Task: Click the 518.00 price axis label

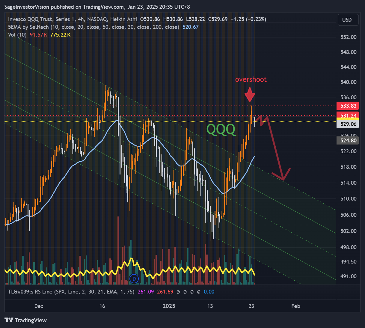Action: (x=349, y=167)
